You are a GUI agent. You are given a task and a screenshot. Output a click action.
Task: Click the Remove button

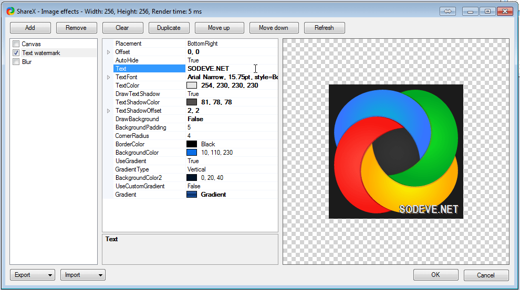pos(76,28)
